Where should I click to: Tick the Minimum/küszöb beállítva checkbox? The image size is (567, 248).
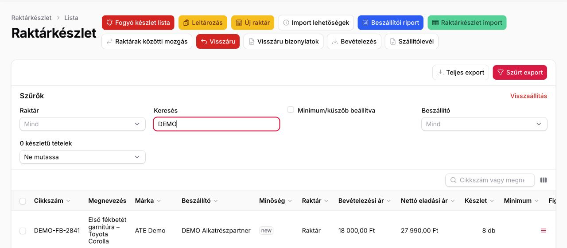point(291,110)
